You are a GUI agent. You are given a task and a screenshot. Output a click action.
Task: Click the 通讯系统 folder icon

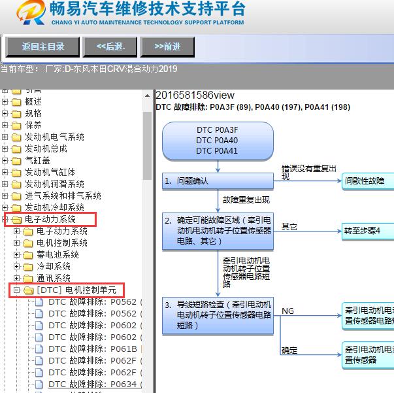[28, 279]
